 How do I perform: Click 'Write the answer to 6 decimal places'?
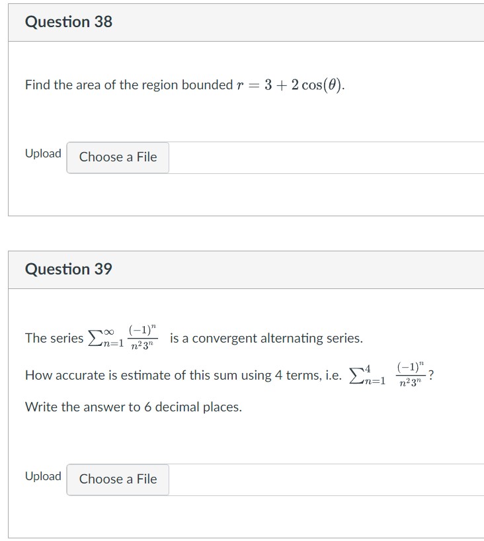(x=133, y=407)
